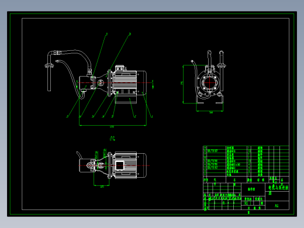Select balloon number 1 under the side view

[152, 116]
